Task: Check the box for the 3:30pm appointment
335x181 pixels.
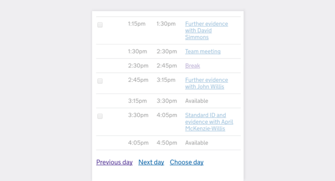Action: (100, 116)
